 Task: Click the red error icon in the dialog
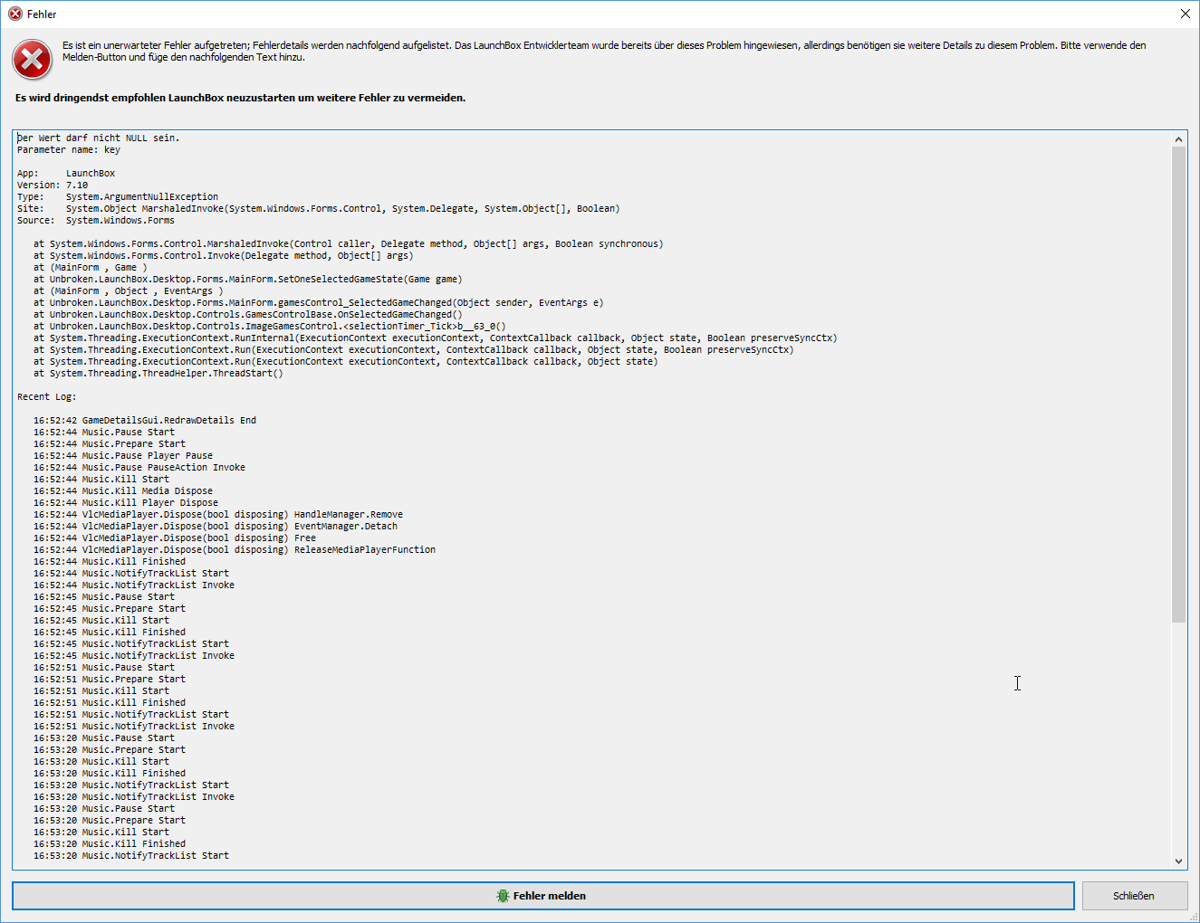tap(32, 61)
